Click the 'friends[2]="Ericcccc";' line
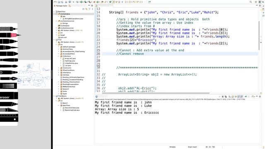265x149 pixels. coord(136,40)
